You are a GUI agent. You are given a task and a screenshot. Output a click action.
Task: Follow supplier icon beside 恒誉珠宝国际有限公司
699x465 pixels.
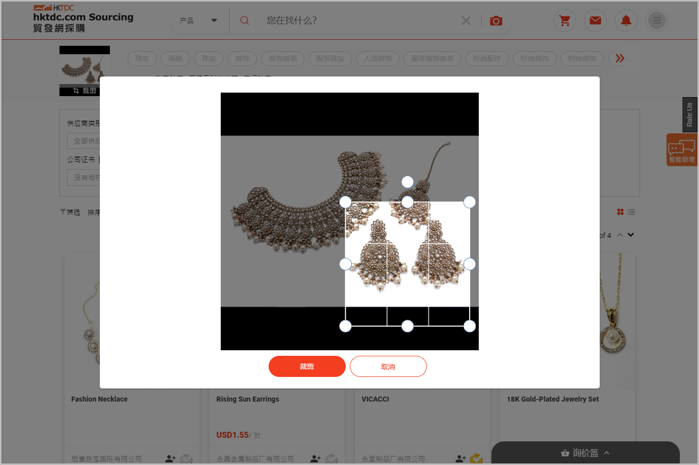coord(170,458)
